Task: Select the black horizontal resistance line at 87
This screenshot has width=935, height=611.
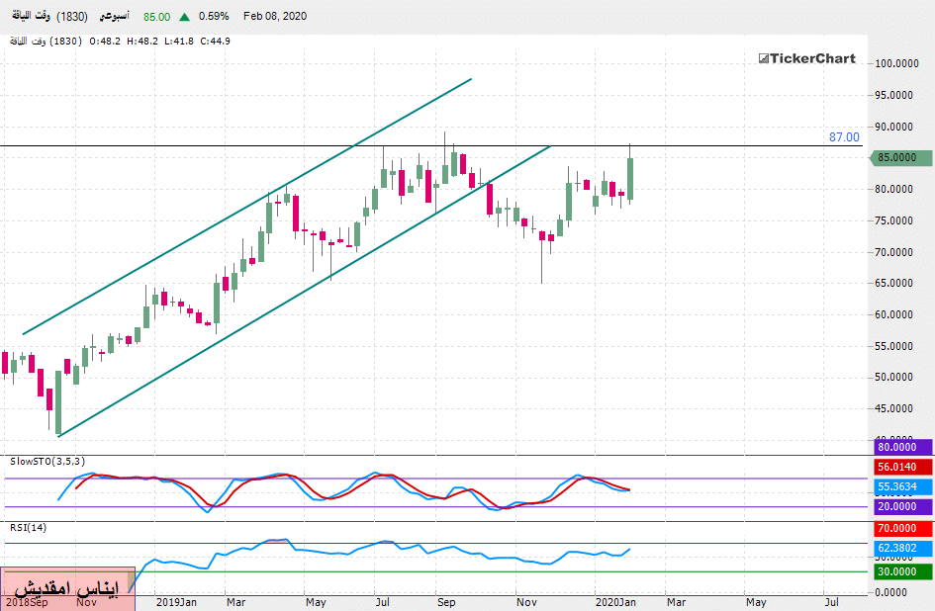Action: (693, 145)
